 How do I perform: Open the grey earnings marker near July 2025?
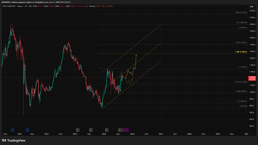coord(120,130)
